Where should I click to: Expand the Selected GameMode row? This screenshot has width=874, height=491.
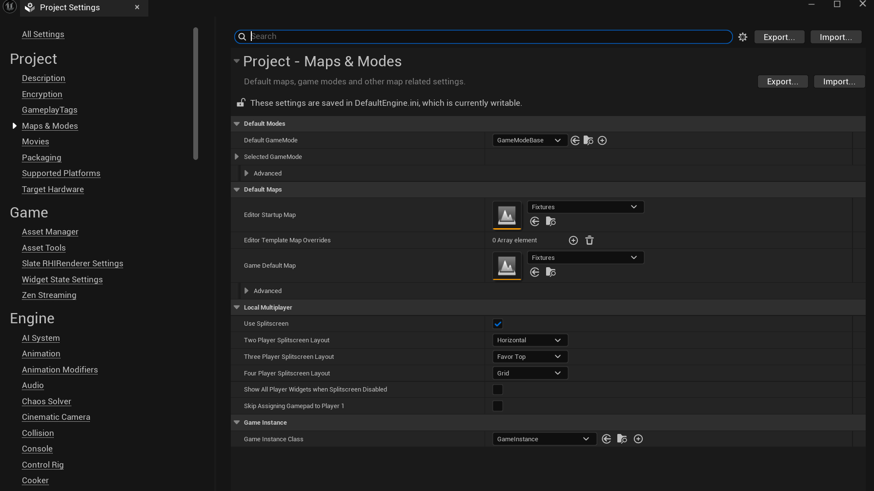[237, 157]
